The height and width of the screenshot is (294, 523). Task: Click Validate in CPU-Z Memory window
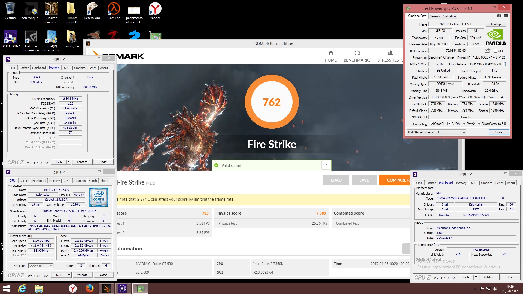click(x=82, y=162)
